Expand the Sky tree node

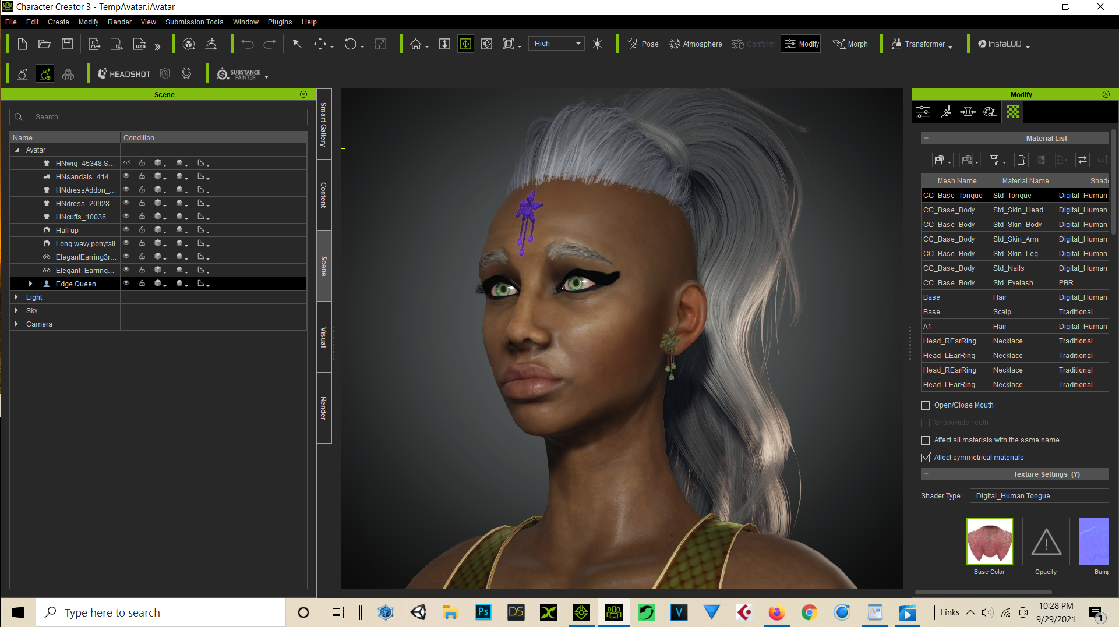tap(16, 310)
